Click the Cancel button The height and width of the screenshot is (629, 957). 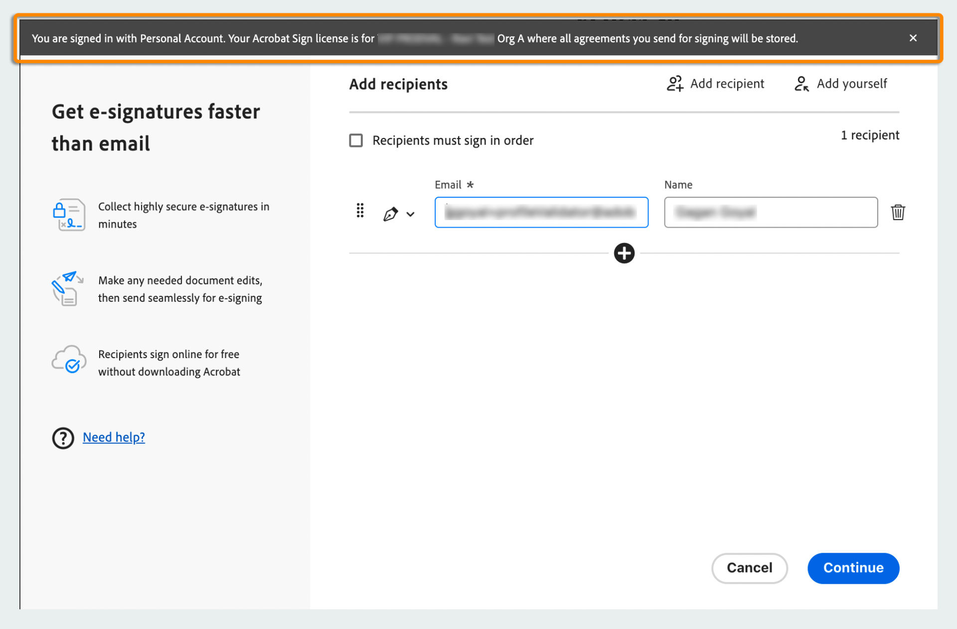point(749,568)
